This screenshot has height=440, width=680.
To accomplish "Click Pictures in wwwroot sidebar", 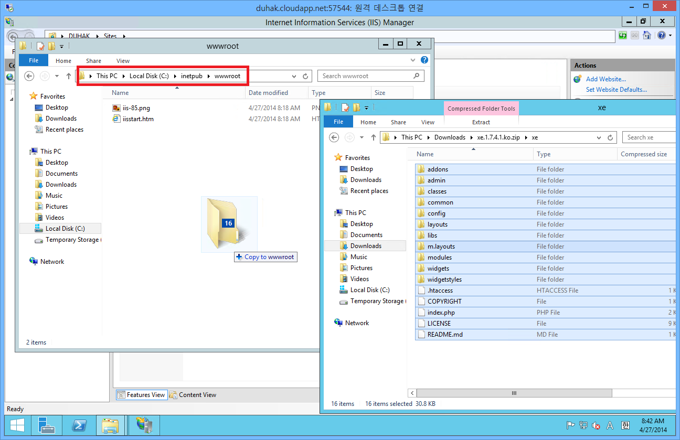I will (56, 207).
